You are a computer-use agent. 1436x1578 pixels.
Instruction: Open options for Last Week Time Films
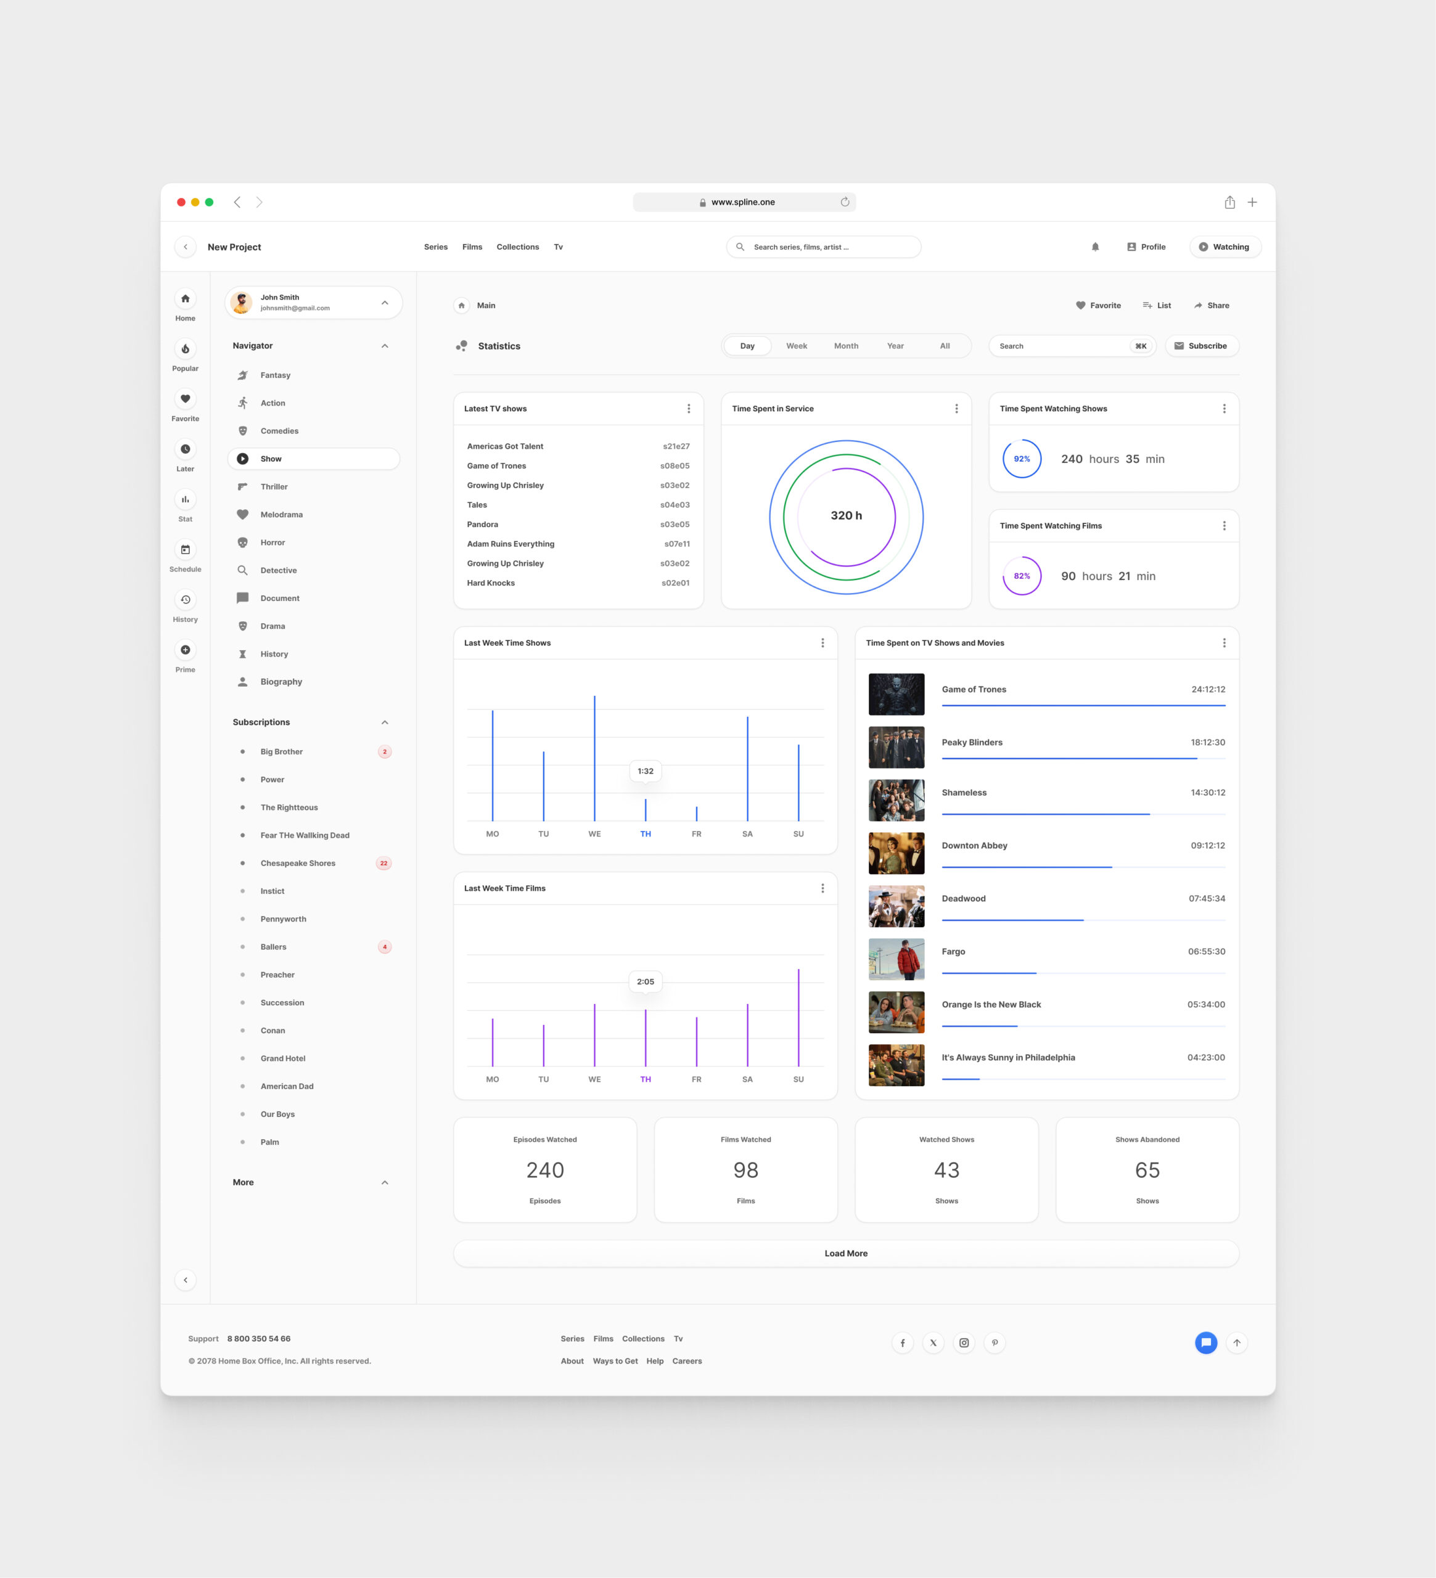tap(822, 888)
